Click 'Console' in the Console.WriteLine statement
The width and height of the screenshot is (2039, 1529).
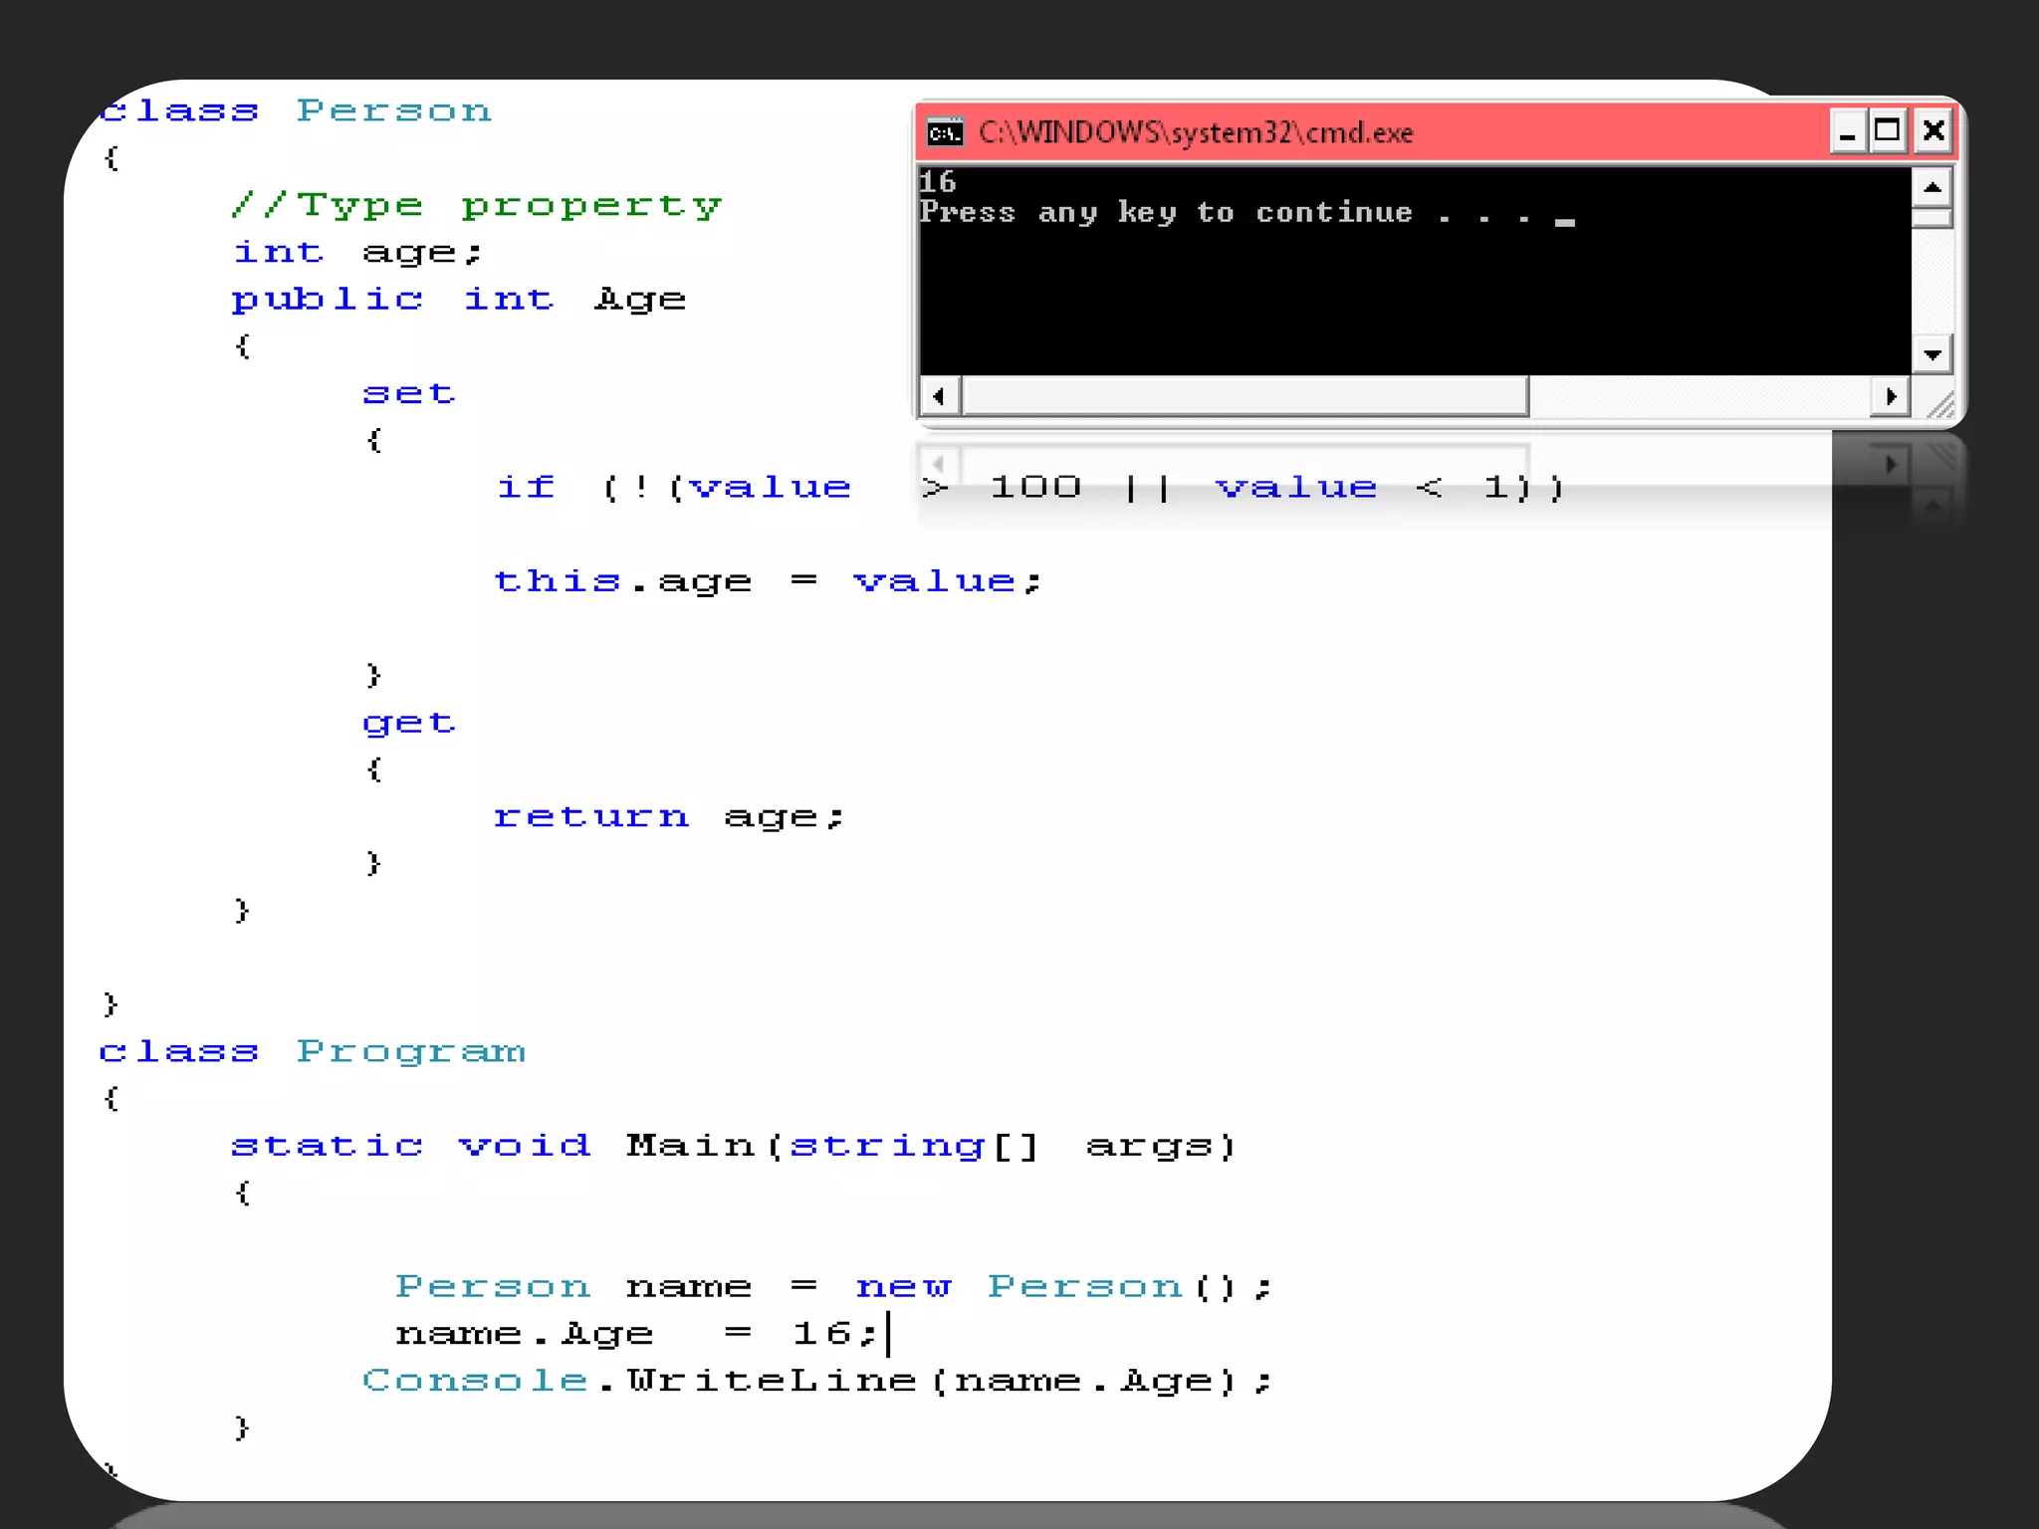(x=475, y=1381)
